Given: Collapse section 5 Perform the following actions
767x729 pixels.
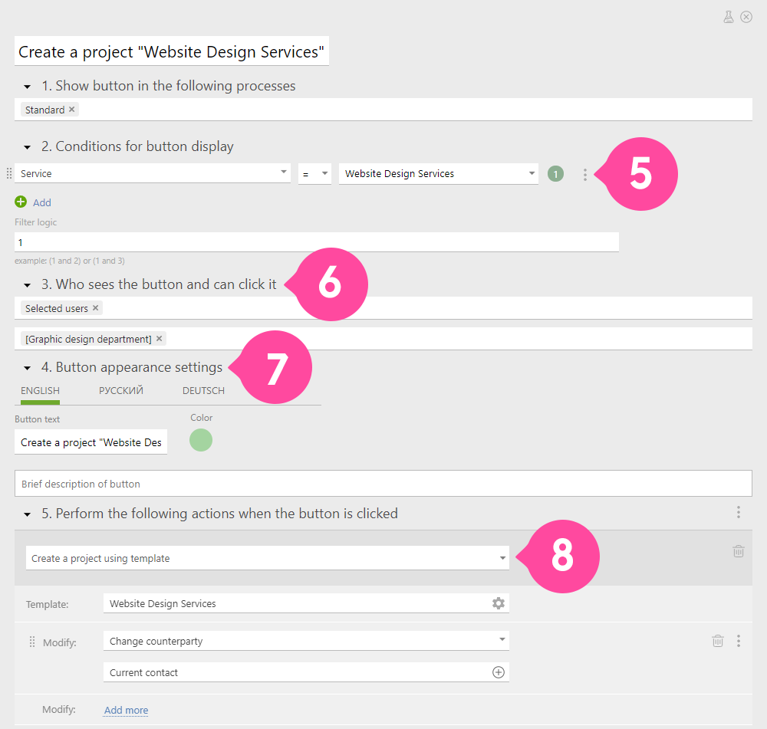Looking at the screenshot, I should 28,514.
